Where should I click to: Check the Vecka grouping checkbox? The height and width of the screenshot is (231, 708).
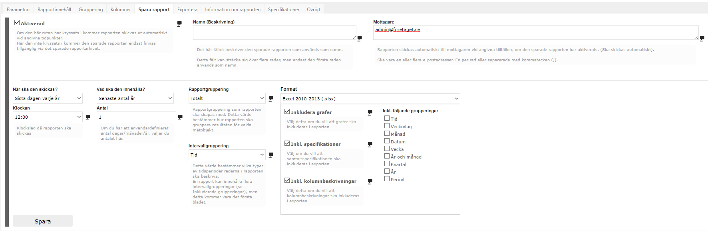[x=387, y=149]
